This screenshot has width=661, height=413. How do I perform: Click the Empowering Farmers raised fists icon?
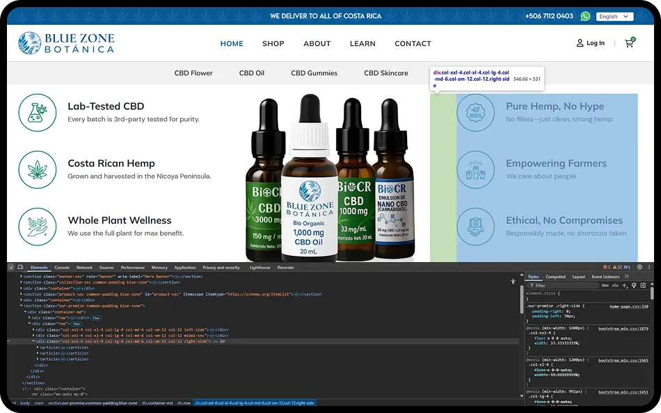475,170
